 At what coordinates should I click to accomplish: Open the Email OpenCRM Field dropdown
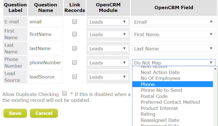click(x=174, y=22)
